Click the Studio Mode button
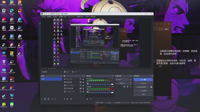Screen dimensions: 200x112 (143, 91)
